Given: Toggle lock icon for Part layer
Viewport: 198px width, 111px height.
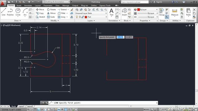Looking at the screenshot, I should click(83, 17).
